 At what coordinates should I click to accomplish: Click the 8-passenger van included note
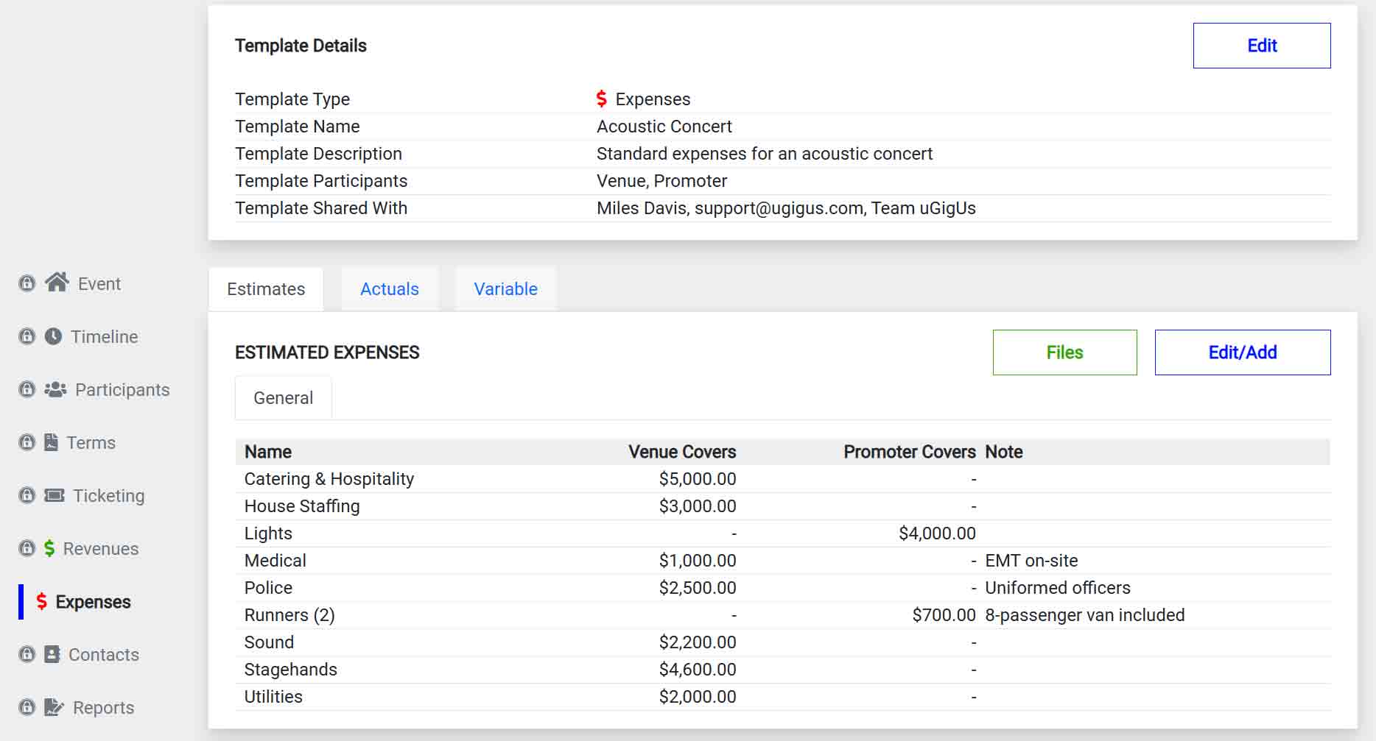[x=1085, y=615]
